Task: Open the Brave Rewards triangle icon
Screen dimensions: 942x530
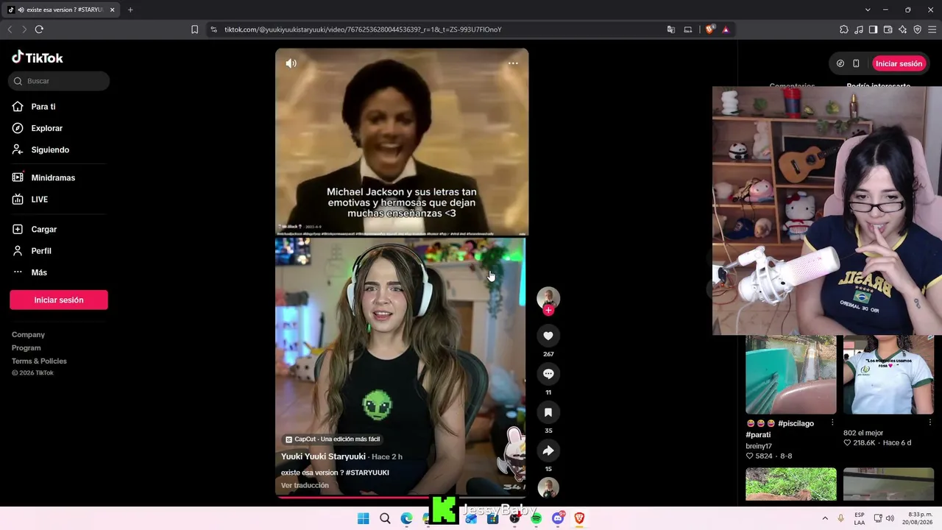Action: (x=726, y=29)
